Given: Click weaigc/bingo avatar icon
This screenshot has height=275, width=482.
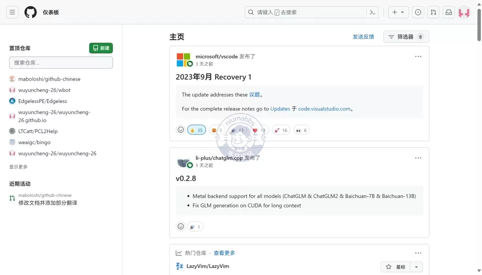Looking at the screenshot, I should tap(12, 142).
